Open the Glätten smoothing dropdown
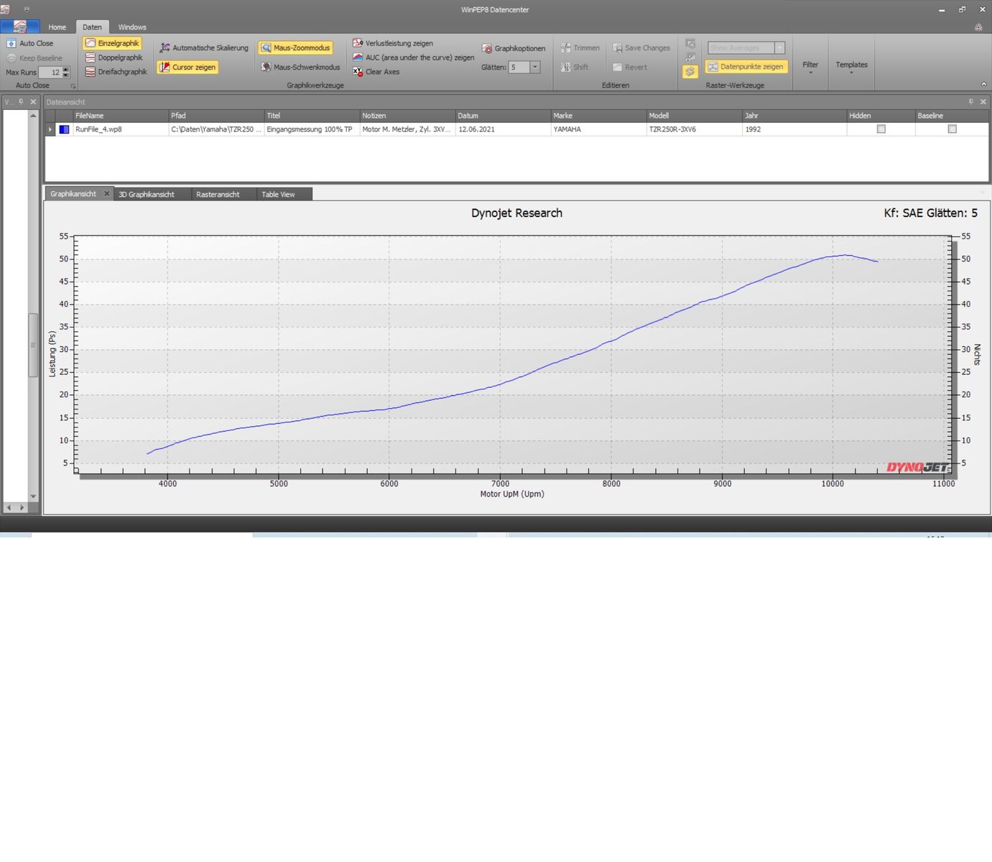This screenshot has width=992, height=862. (x=534, y=68)
